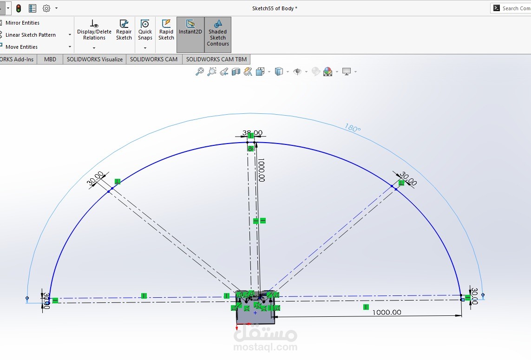Image resolution: width=531 pixels, height=360 pixels.
Task: Activate the Rapid Sketch tool
Action: click(x=166, y=30)
